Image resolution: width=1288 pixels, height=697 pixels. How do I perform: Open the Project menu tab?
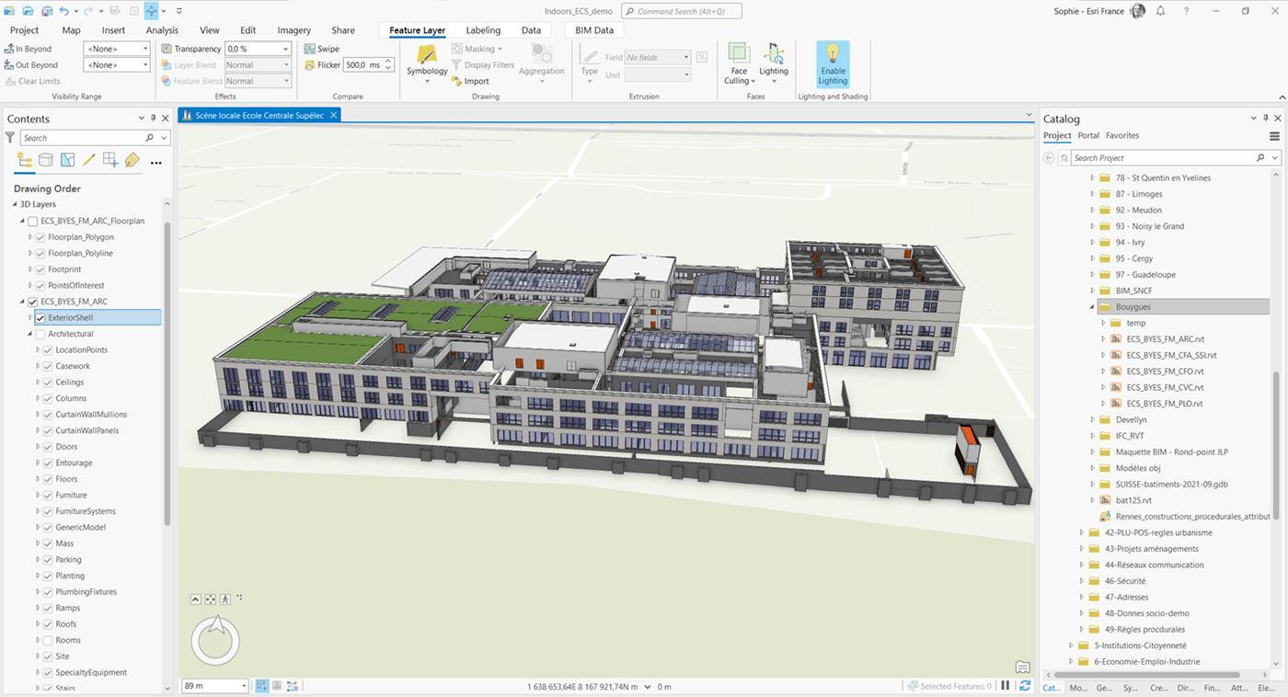(x=24, y=30)
